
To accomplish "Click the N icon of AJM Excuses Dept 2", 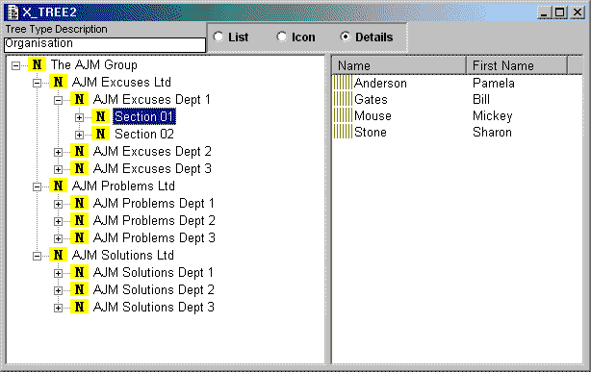I will [x=79, y=151].
